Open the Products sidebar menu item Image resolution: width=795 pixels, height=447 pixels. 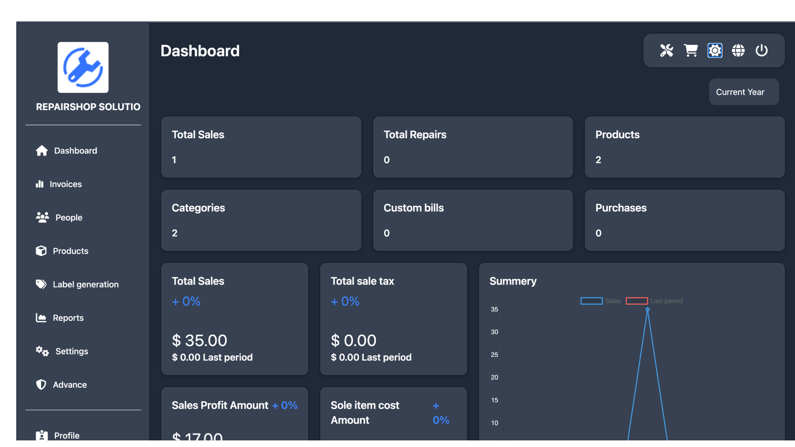(70, 251)
